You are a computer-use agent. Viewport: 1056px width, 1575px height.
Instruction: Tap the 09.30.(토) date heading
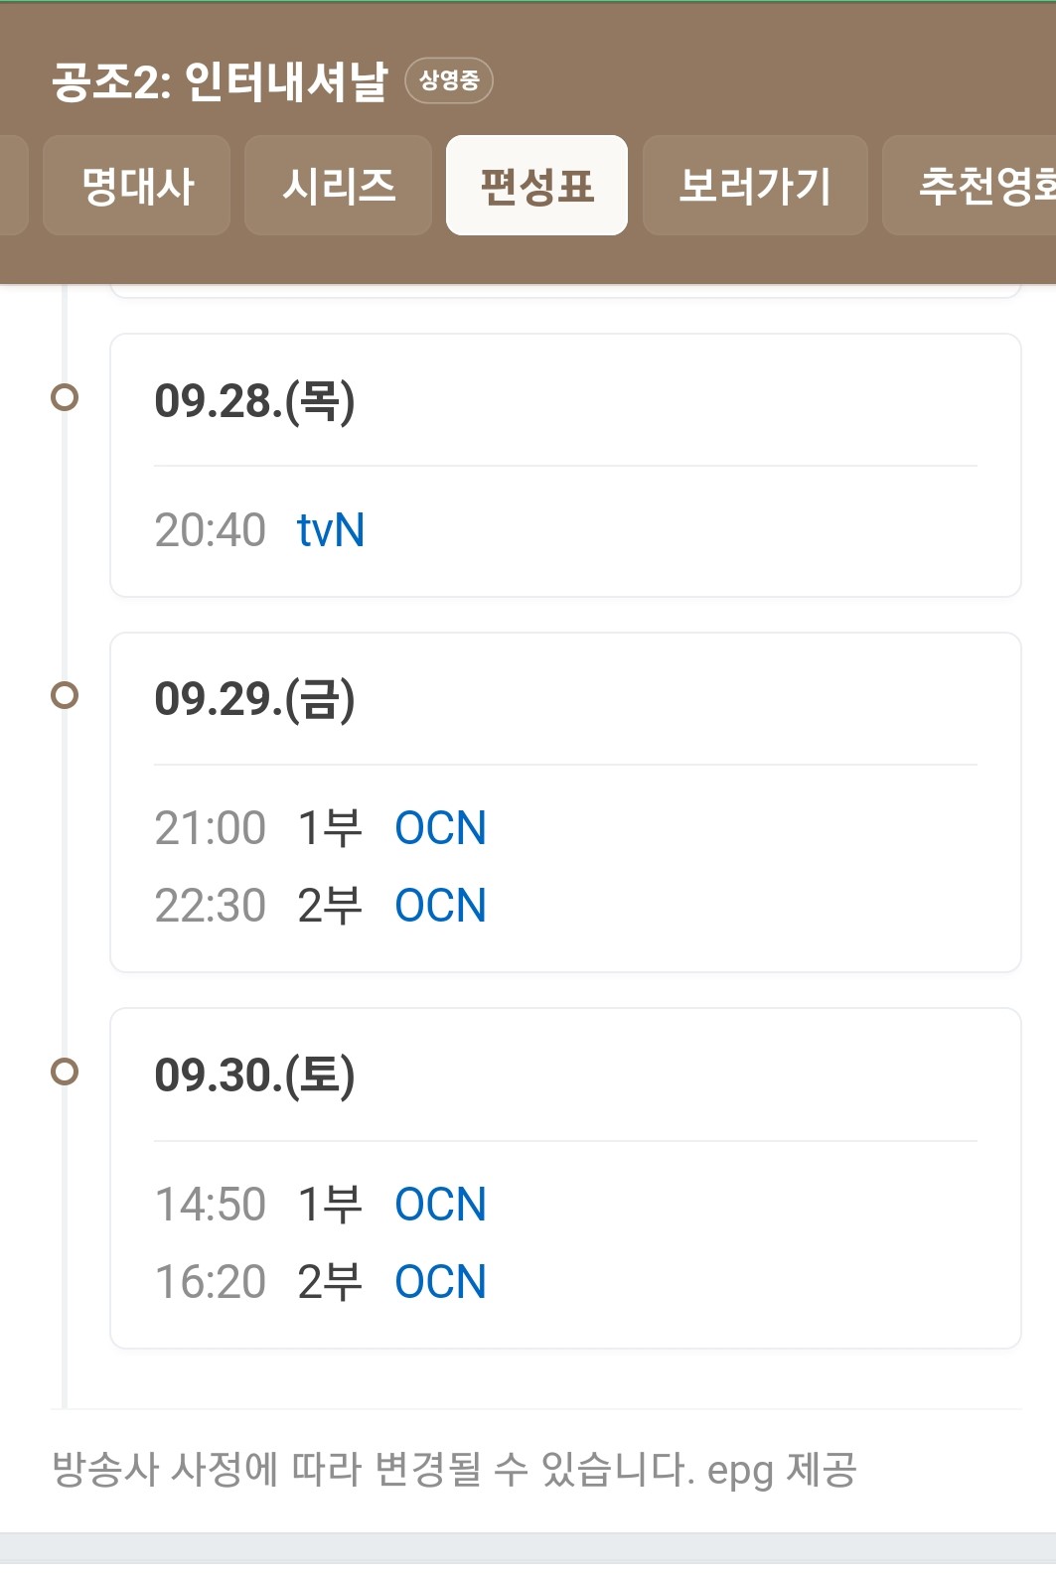pos(254,1075)
